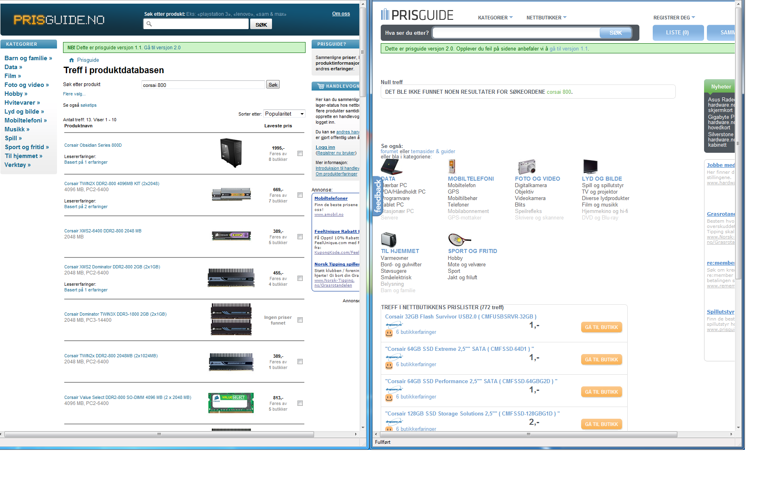Screen dimensions: 776x485
Task: Open the Corsair Obsidian 800D case image
Action: tap(231, 153)
